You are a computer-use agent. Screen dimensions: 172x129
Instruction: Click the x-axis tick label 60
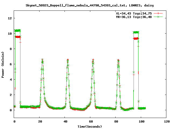point(91,121)
